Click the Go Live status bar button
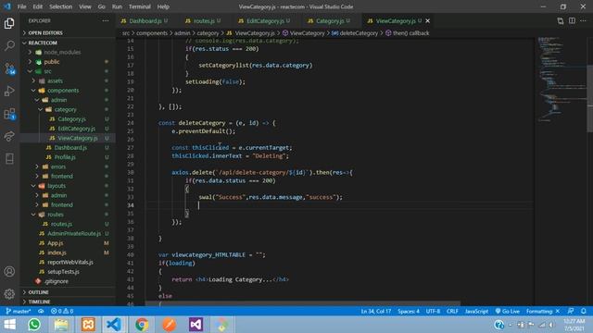The width and height of the screenshot is (593, 333). (507, 311)
